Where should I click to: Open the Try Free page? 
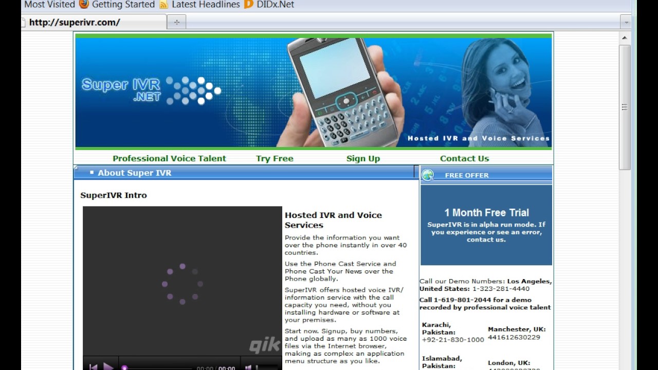(x=275, y=158)
